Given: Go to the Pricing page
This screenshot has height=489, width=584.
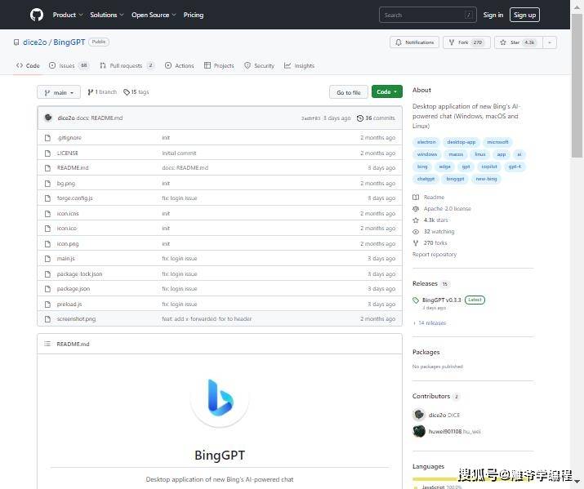Looking at the screenshot, I should coord(194,15).
